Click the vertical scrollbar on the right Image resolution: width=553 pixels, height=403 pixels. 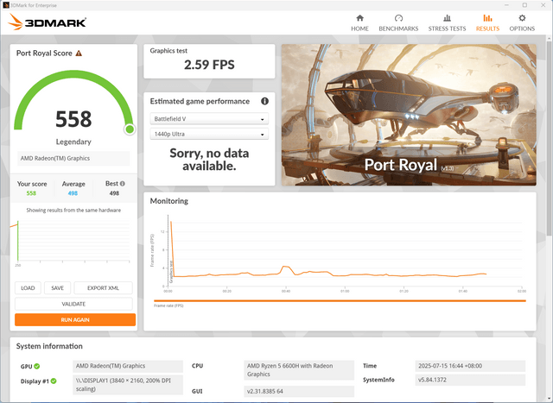point(550,137)
